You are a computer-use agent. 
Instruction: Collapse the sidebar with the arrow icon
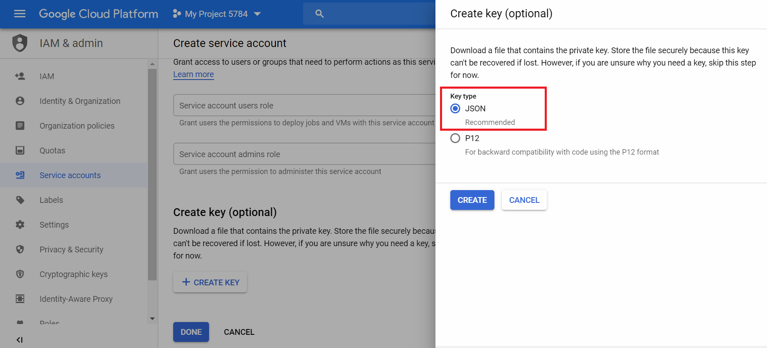[x=19, y=340]
